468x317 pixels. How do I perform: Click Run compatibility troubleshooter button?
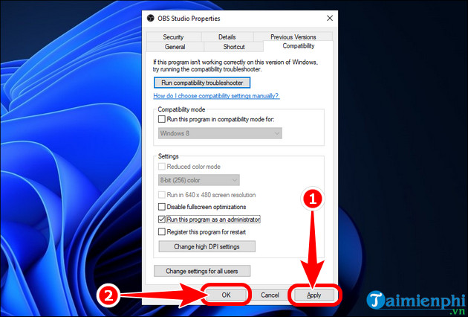pyautogui.click(x=202, y=83)
